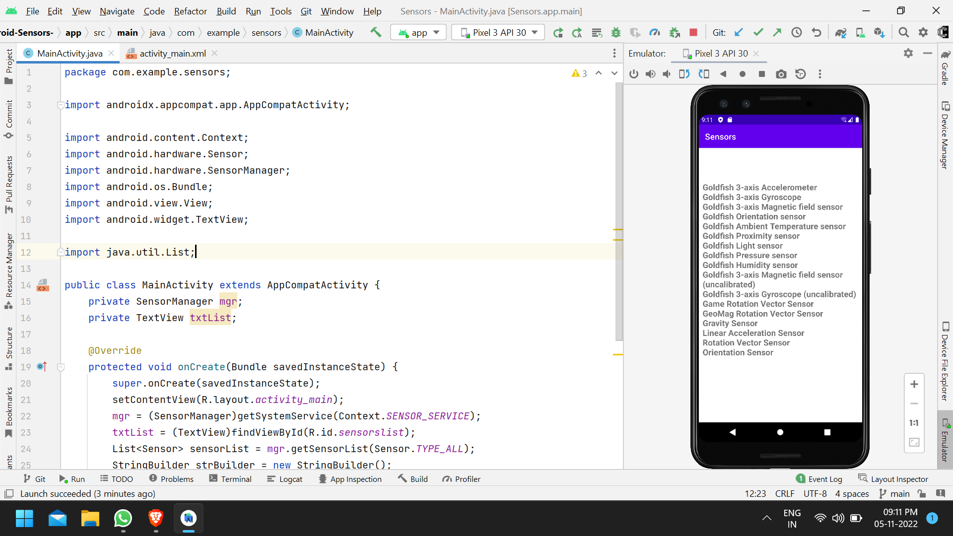Open the Logcat tool window
Viewport: 953px width, 536px height.
tap(285, 479)
